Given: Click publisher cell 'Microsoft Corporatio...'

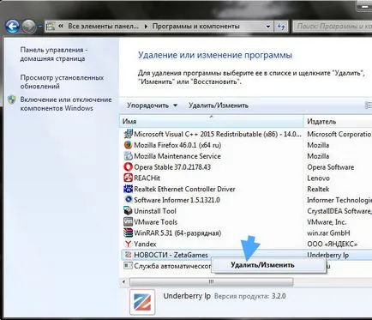Looking at the screenshot, I should (x=339, y=134).
